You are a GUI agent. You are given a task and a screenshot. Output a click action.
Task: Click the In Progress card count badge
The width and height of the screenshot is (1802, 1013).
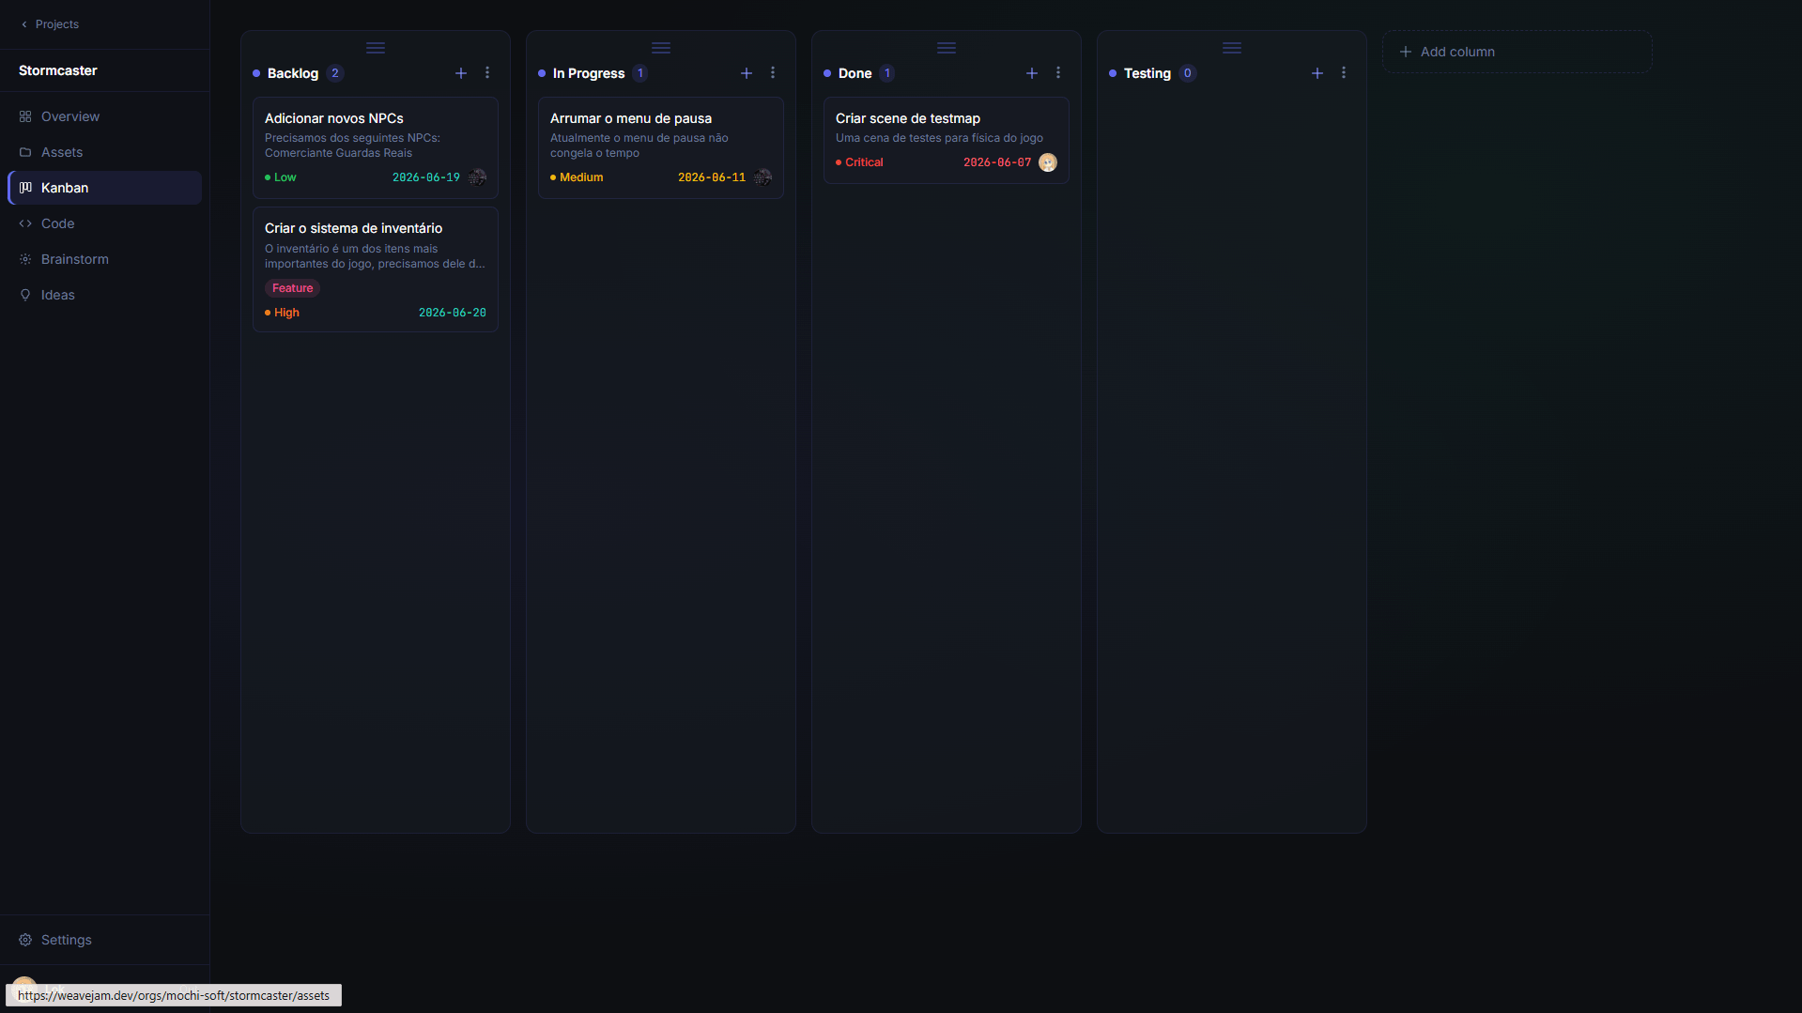[x=640, y=73]
